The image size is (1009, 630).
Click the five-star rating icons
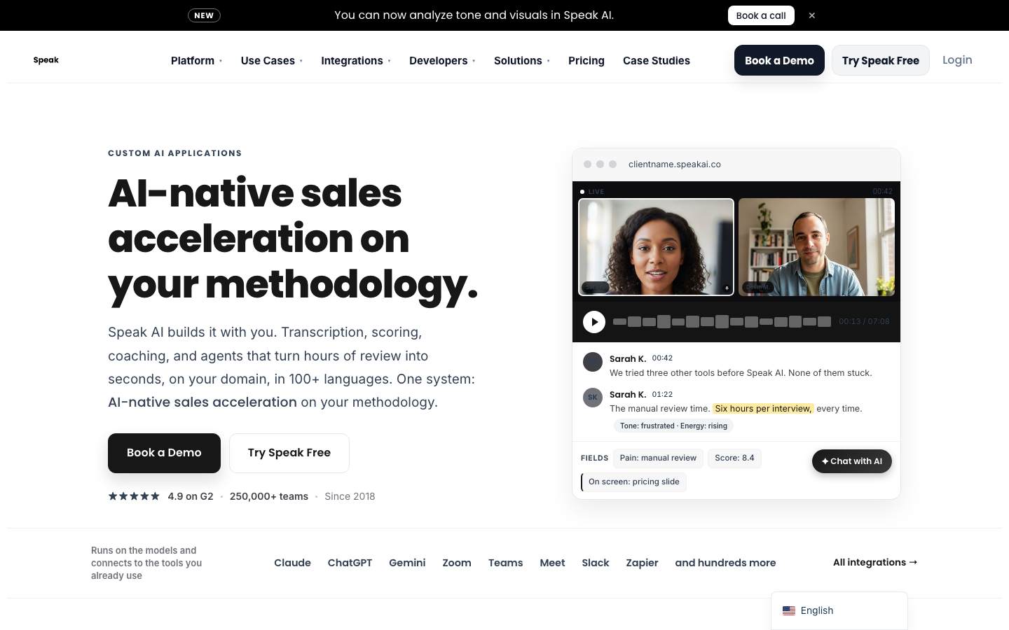(x=134, y=496)
